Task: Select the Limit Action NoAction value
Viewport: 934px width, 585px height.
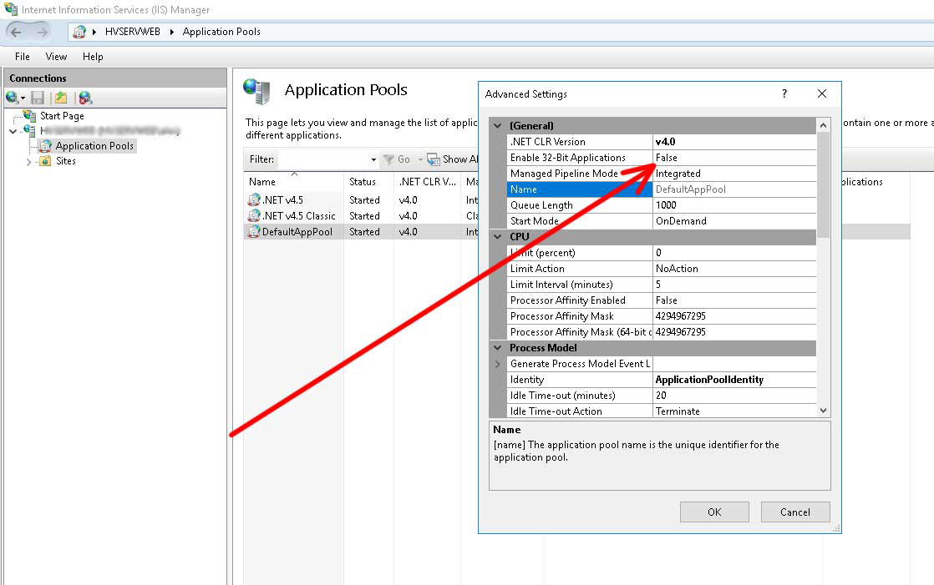Action: click(734, 269)
